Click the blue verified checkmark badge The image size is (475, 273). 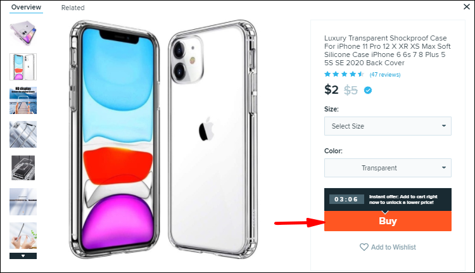click(368, 90)
